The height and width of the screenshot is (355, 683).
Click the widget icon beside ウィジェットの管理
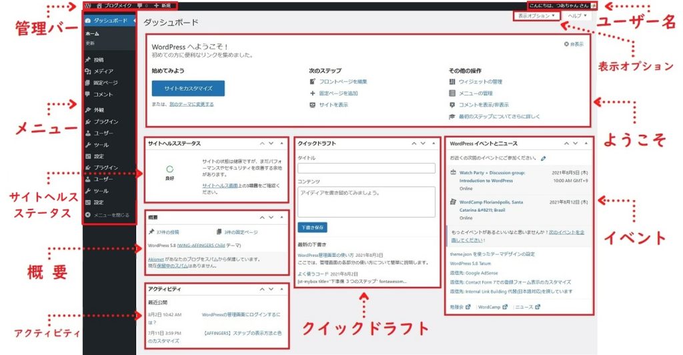click(452, 81)
